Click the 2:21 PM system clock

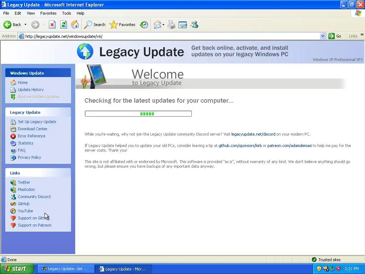pos(352,269)
